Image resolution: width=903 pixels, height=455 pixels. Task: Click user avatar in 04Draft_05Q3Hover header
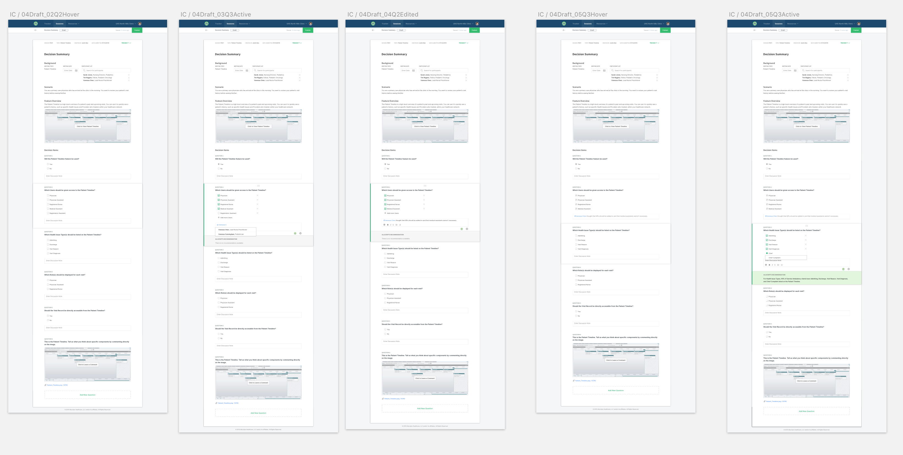click(668, 24)
